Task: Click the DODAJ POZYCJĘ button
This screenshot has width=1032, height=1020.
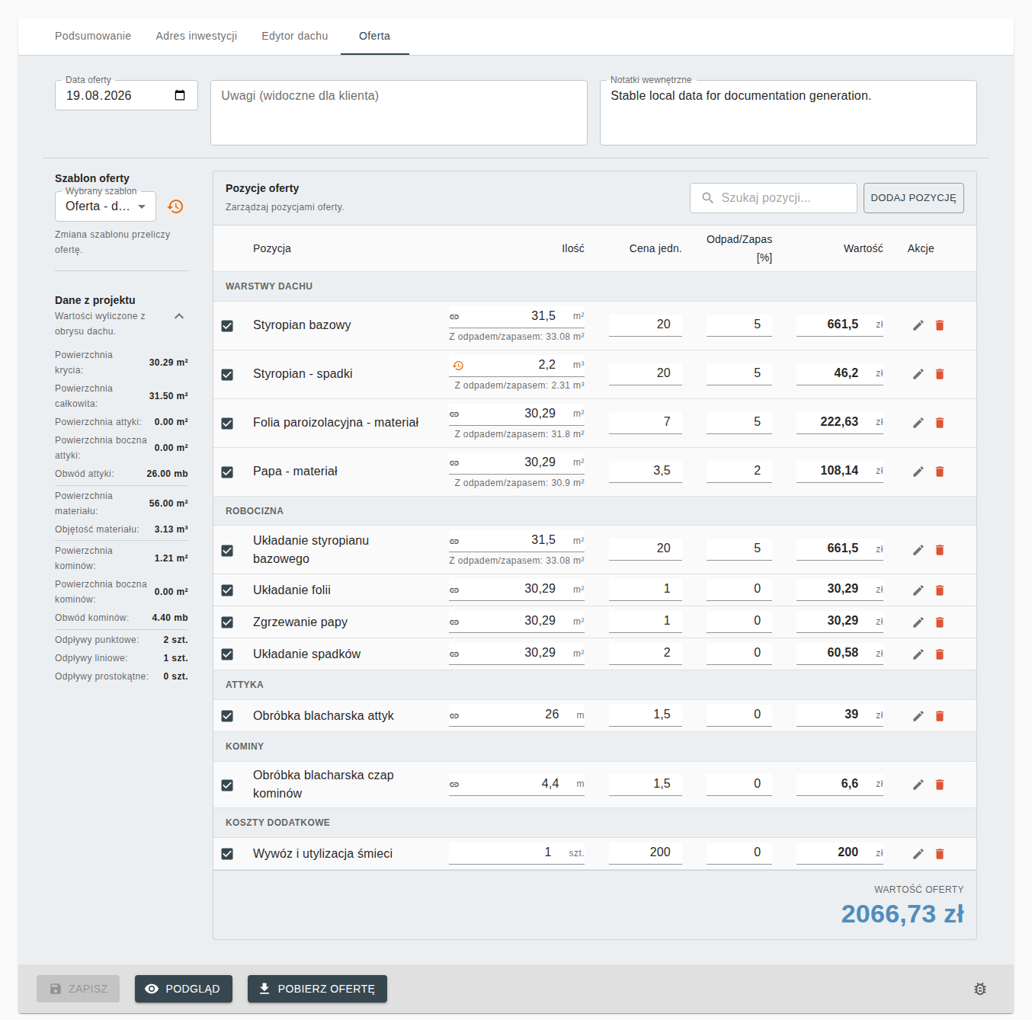Action: pos(913,198)
